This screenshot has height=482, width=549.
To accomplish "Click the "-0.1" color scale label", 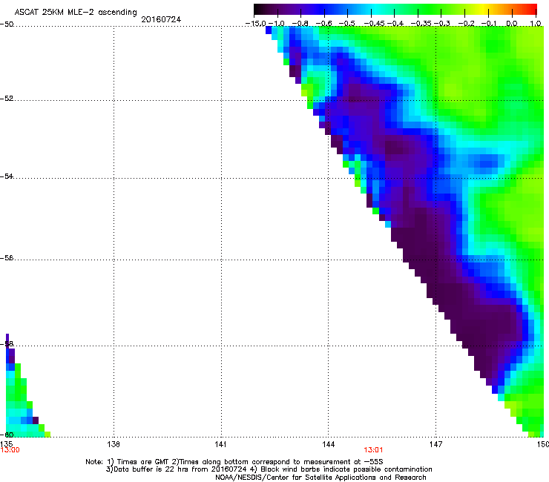I will 490,24.
